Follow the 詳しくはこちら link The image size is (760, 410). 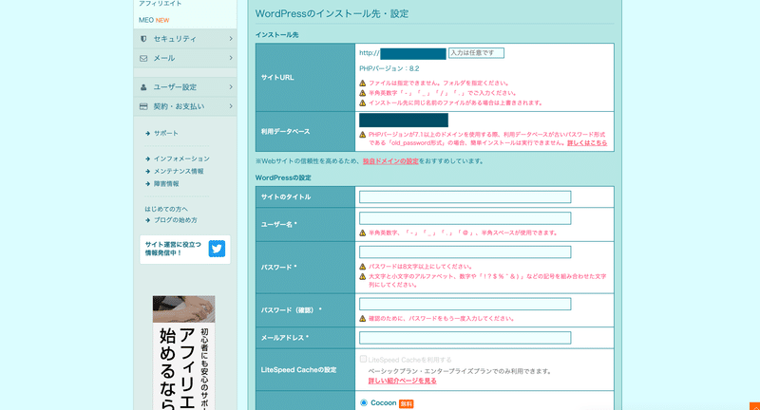[587, 142]
